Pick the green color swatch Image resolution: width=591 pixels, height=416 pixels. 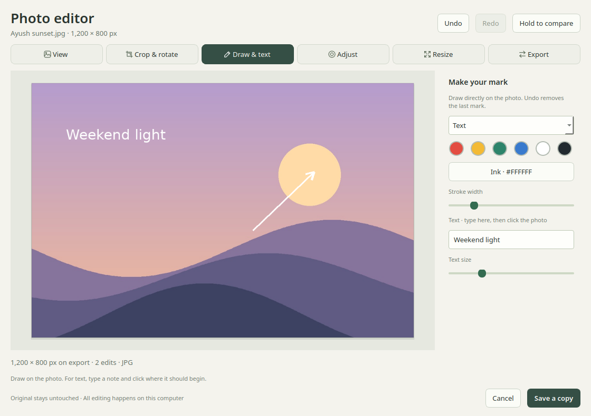(x=500, y=148)
